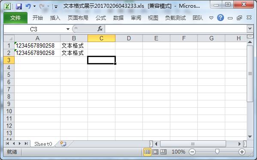
Task: Click horizontal scrollbar right arrow
Action: pyautogui.click(x=239, y=144)
